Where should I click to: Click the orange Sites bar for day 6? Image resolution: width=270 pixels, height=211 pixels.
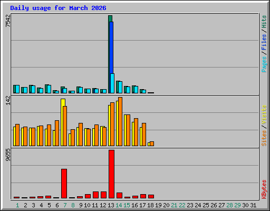(x=57, y=133)
